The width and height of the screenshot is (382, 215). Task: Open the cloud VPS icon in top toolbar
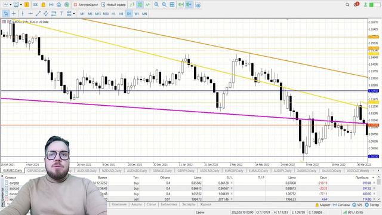59,5
